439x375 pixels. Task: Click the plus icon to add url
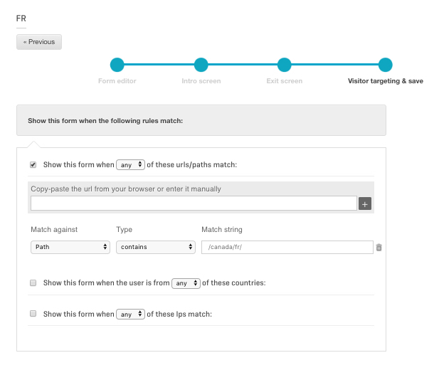coord(365,204)
